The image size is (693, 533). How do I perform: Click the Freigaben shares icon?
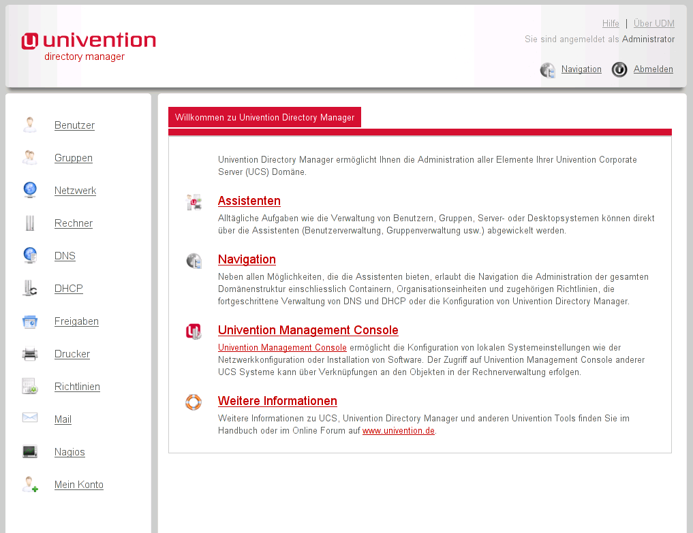click(30, 321)
